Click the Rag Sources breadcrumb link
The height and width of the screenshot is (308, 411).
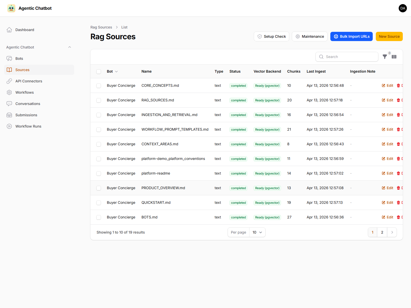[x=101, y=27]
